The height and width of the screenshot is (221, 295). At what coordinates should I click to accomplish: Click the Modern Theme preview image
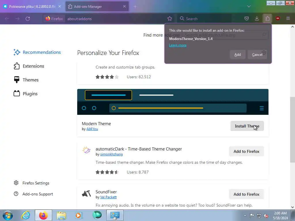[x=173, y=102]
